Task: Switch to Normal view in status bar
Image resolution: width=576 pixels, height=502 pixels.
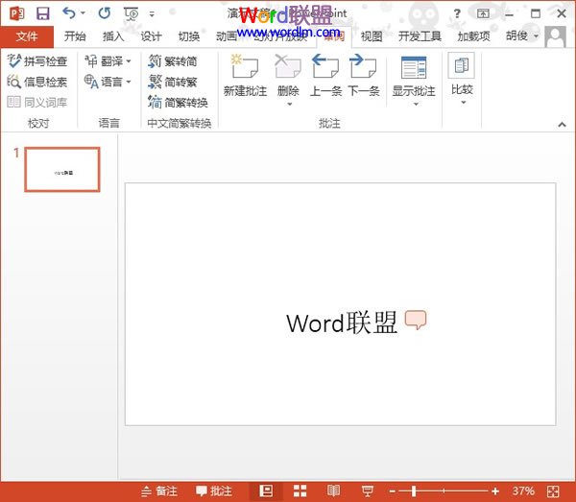Action: click(266, 491)
